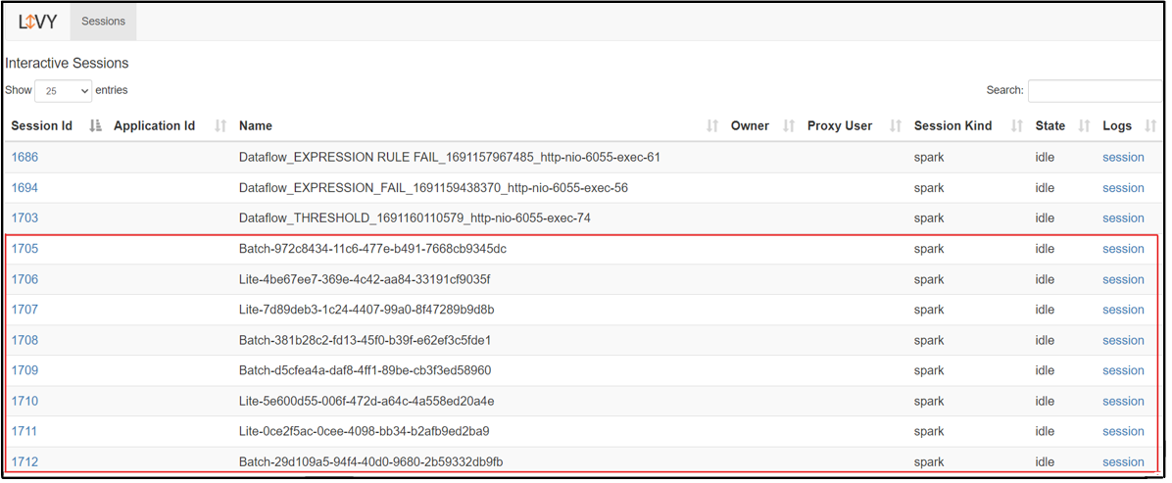Open the Sessions tab
Viewport: 1172px width, 483px height.
(x=103, y=22)
